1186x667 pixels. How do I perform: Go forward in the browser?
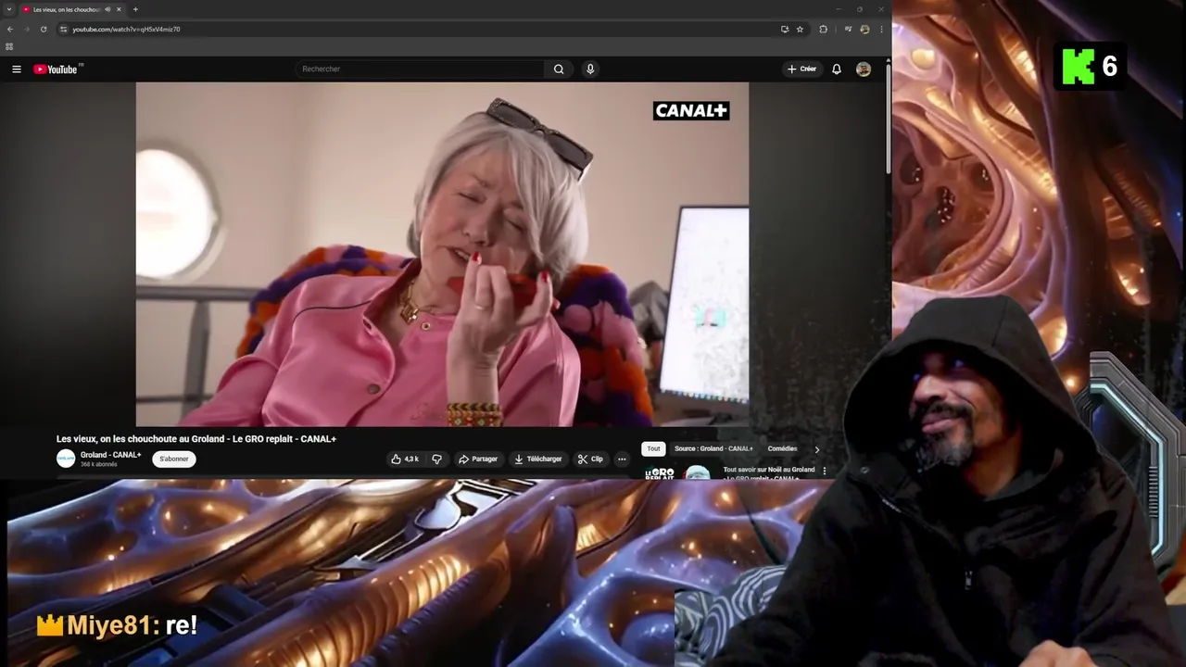coord(26,29)
